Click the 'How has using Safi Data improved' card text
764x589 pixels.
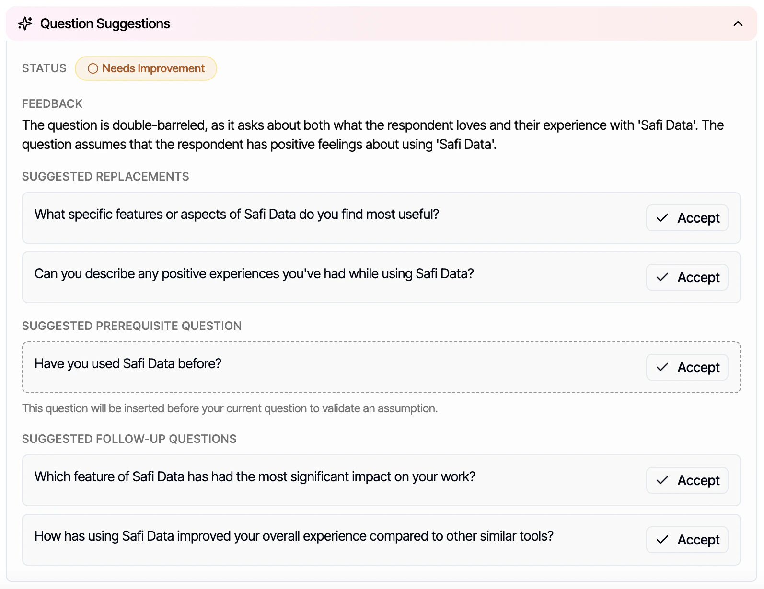coord(294,536)
